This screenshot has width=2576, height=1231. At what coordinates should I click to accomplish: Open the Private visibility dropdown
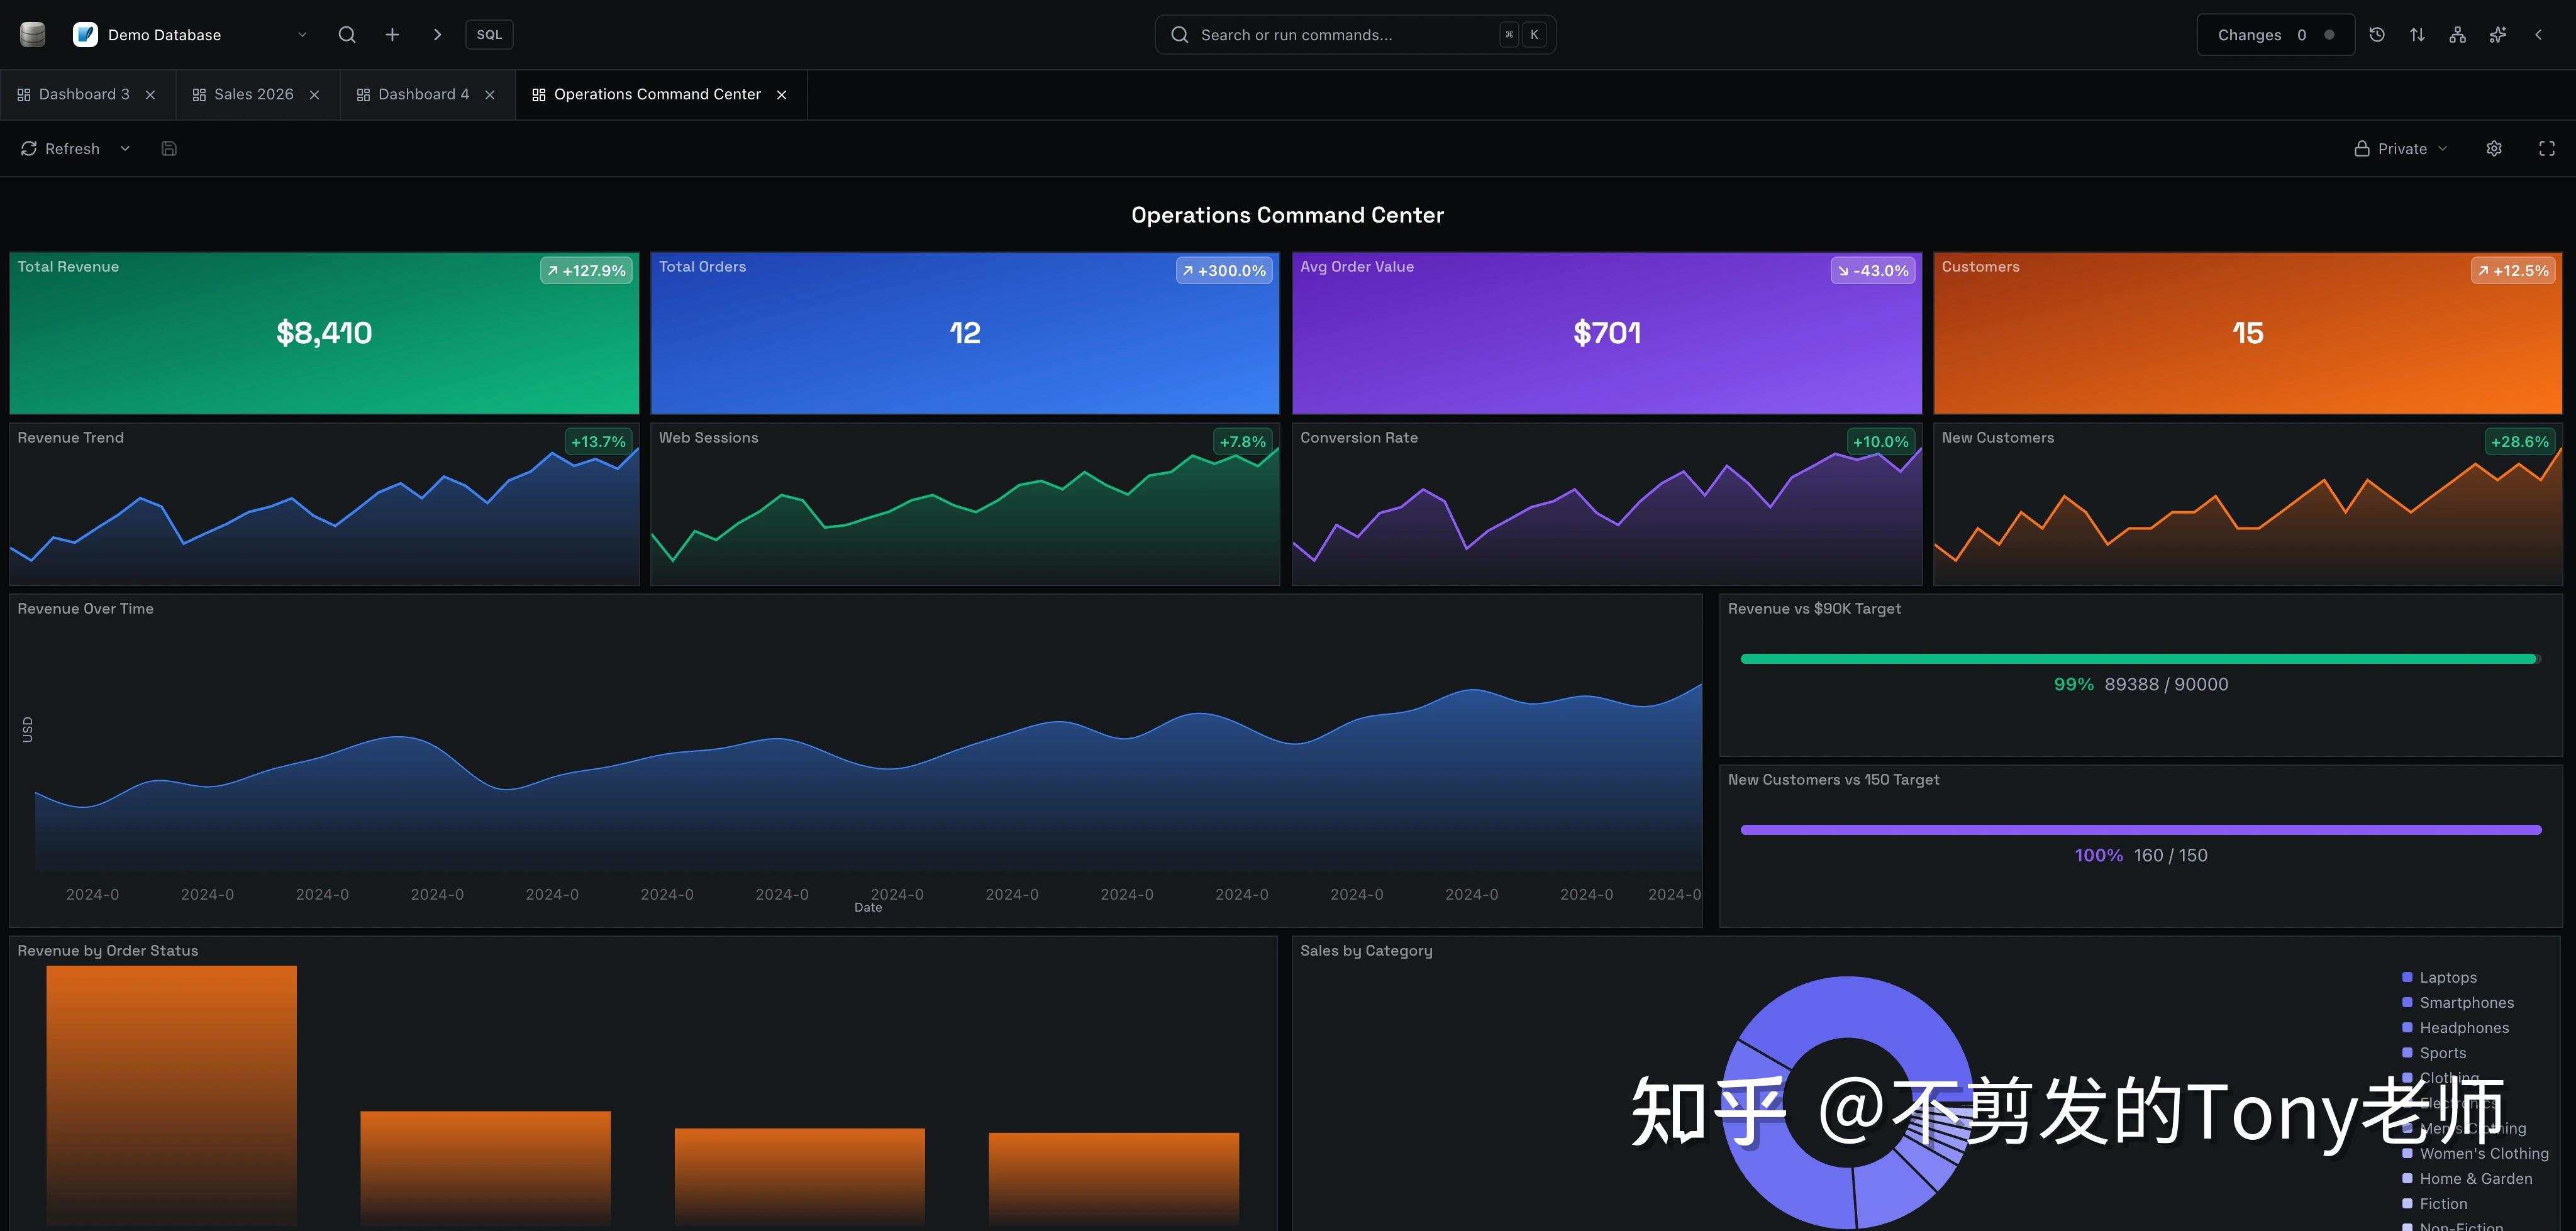pos(2400,149)
